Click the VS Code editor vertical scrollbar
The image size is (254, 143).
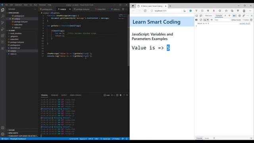coord(129,40)
